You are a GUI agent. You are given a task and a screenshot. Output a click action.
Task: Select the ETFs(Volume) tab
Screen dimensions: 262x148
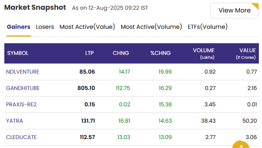[x=208, y=27]
